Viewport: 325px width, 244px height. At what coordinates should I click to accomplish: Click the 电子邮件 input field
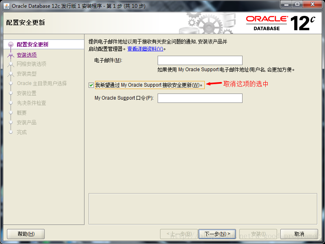pyautogui.click(x=200, y=60)
